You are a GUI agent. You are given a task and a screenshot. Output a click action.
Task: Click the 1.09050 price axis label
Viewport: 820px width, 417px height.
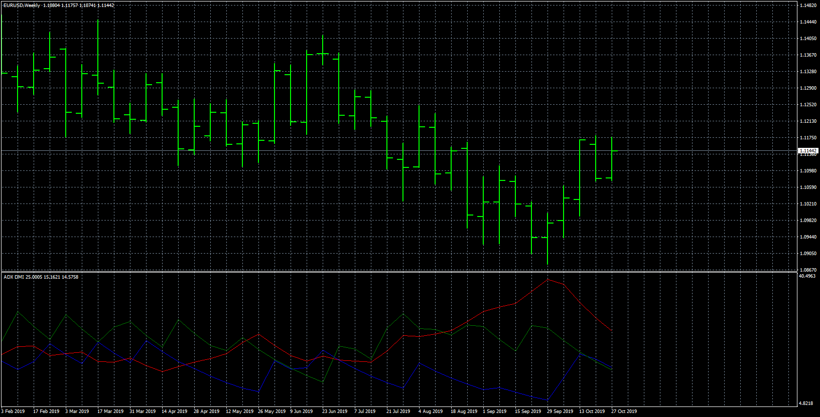click(807, 254)
